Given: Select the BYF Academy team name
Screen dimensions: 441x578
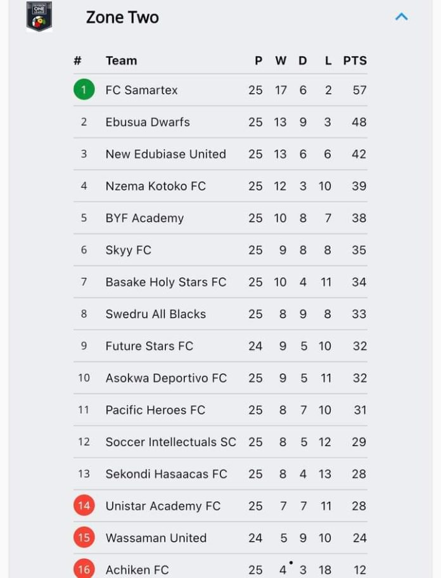Looking at the screenshot, I should (144, 218).
